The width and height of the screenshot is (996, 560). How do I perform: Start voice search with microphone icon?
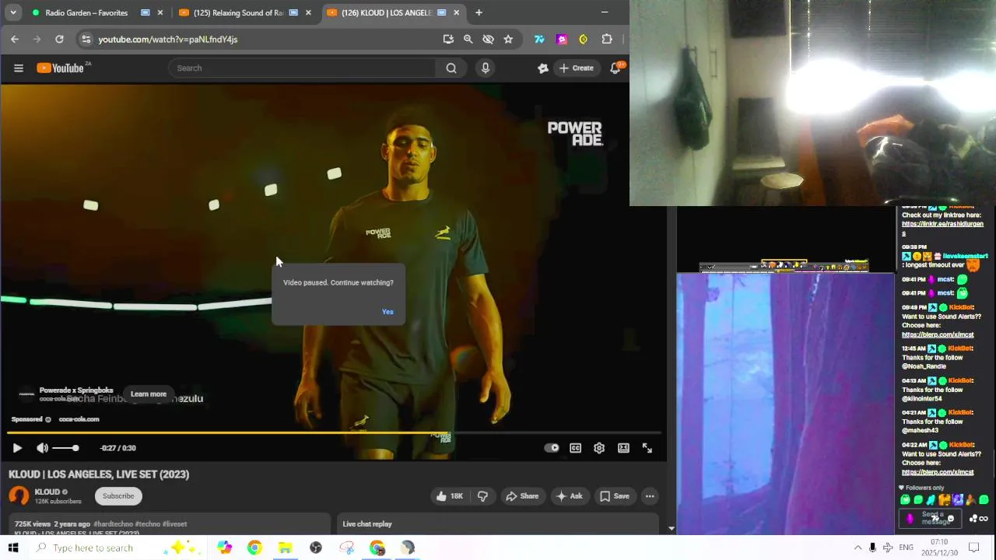[486, 68]
